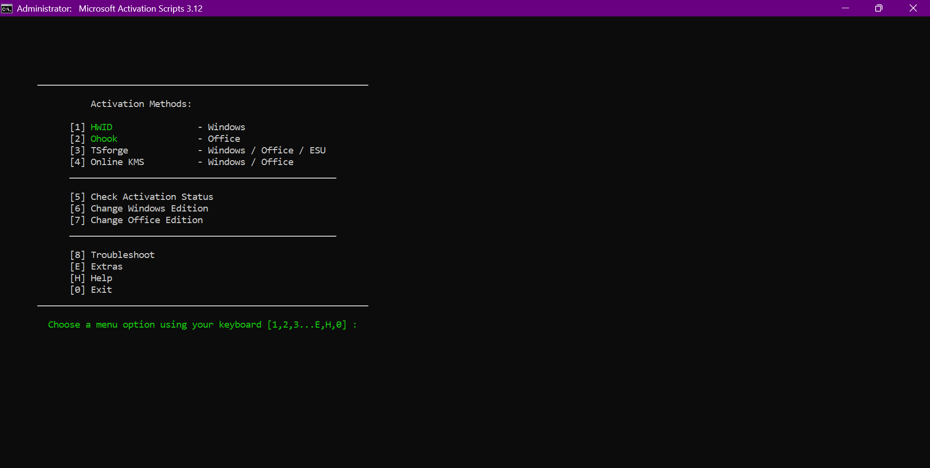Screen dimensions: 930x468
Task: Click 'Windows / Office / ESU' description
Action: (x=267, y=151)
